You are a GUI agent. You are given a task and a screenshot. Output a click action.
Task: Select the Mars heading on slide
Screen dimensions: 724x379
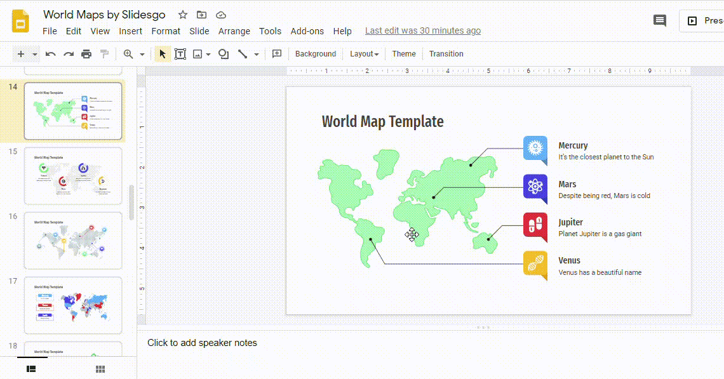(567, 184)
